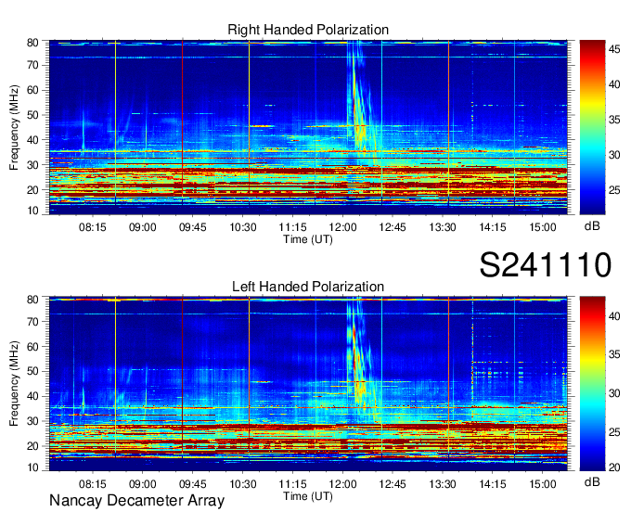Click "Frequency (MHz)" label of Left Handed plot
This screenshot has height=512, width=631.
(14, 384)
